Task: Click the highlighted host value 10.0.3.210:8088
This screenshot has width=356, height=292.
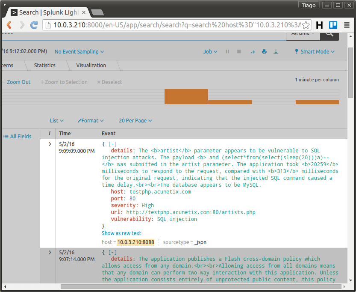Action: [x=135, y=242]
